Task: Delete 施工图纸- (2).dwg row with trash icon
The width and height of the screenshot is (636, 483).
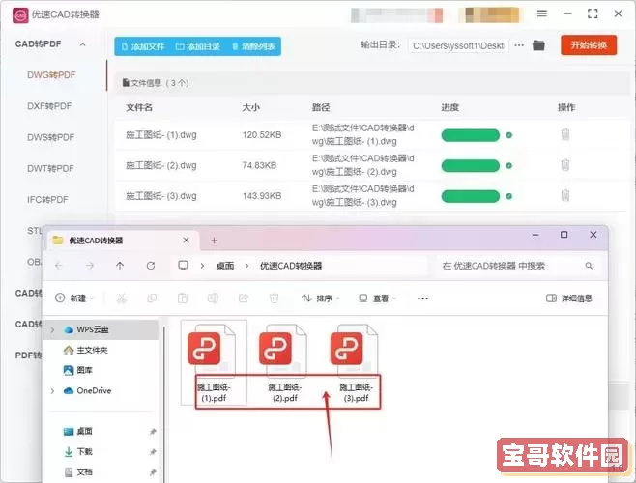Action: (x=565, y=165)
